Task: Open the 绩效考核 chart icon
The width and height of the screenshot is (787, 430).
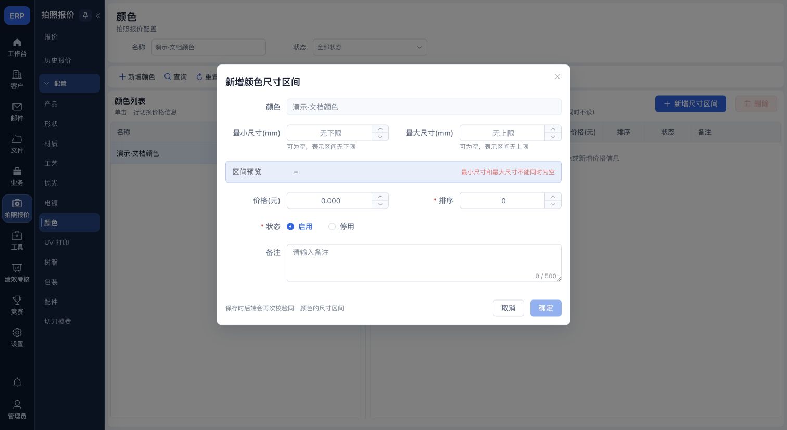Action: click(x=17, y=268)
